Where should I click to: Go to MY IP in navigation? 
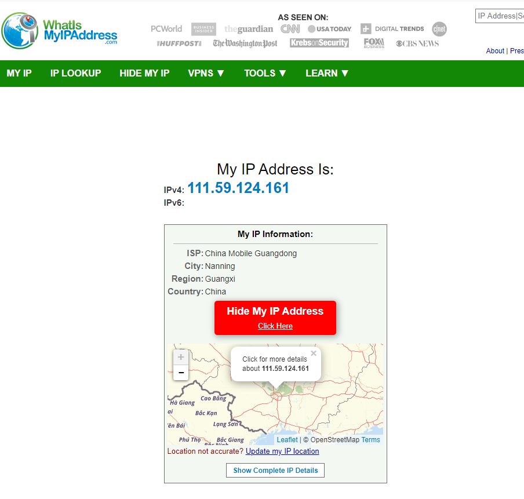(x=19, y=73)
